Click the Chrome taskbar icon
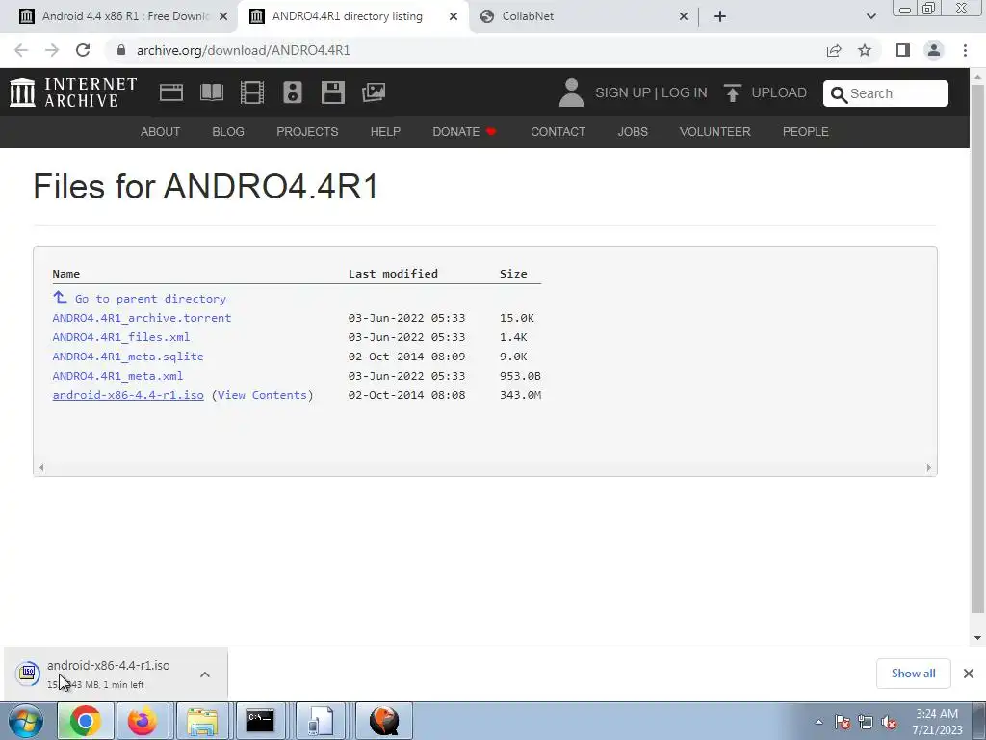 click(85, 721)
